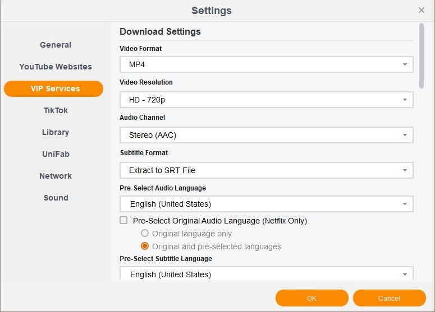This screenshot has width=435, height=312.
Task: Switch to the General settings tab
Action: pyautogui.click(x=56, y=45)
